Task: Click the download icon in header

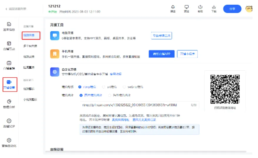Action: 214,7
